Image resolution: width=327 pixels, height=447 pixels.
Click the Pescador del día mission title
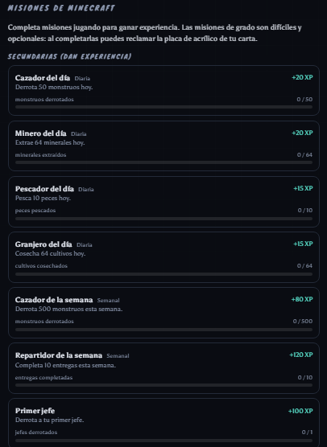coord(44,189)
